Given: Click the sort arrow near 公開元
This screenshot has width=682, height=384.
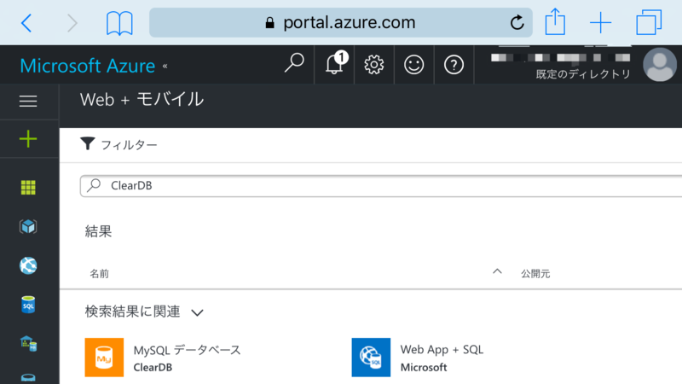Looking at the screenshot, I should pos(497,271).
